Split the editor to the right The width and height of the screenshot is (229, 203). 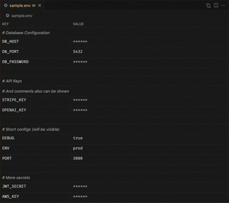(216, 6)
